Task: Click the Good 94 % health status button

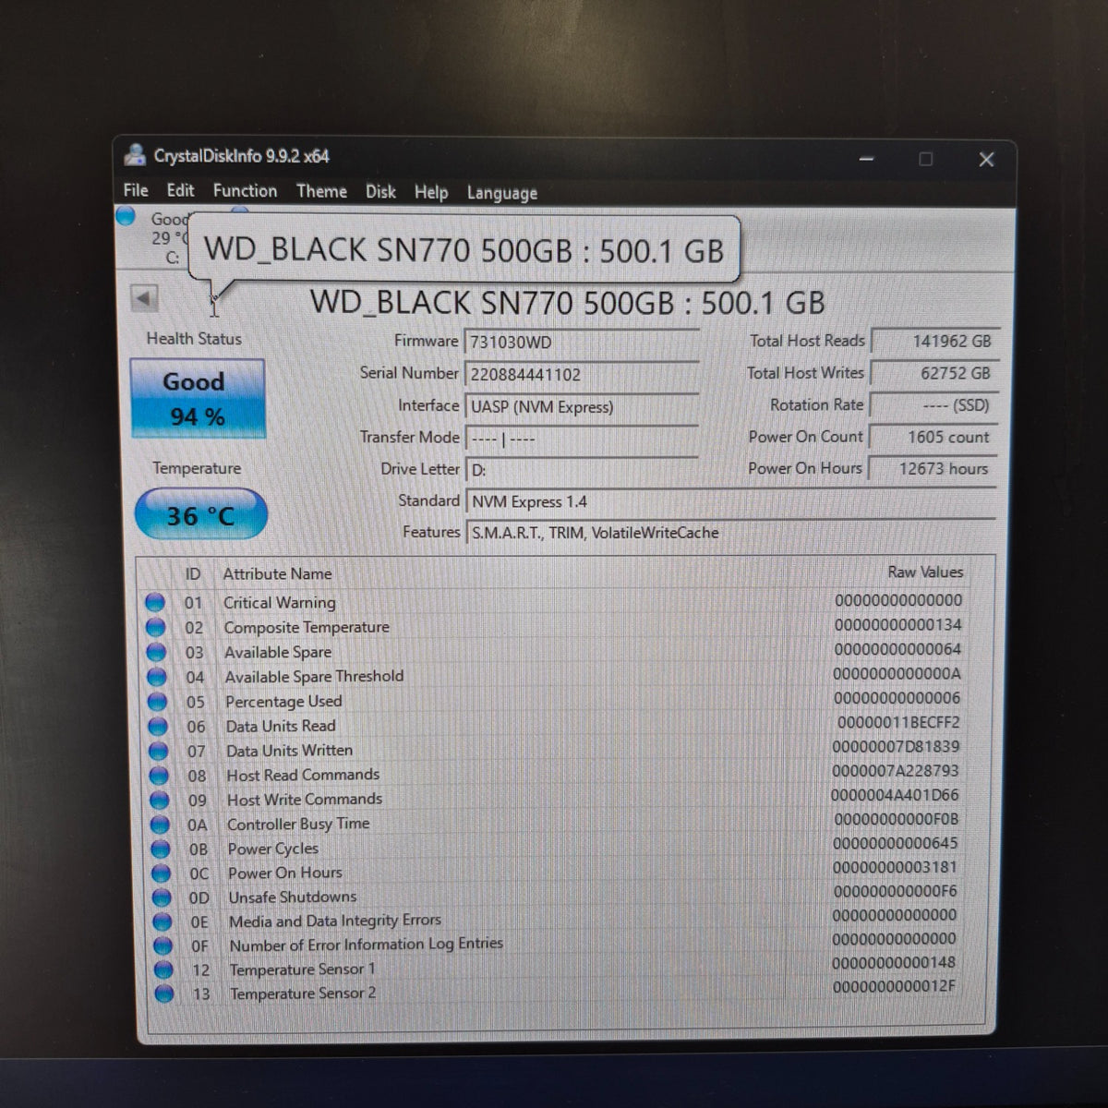Action: 198,398
